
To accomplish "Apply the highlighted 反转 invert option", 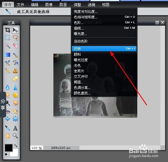I will [104, 49].
